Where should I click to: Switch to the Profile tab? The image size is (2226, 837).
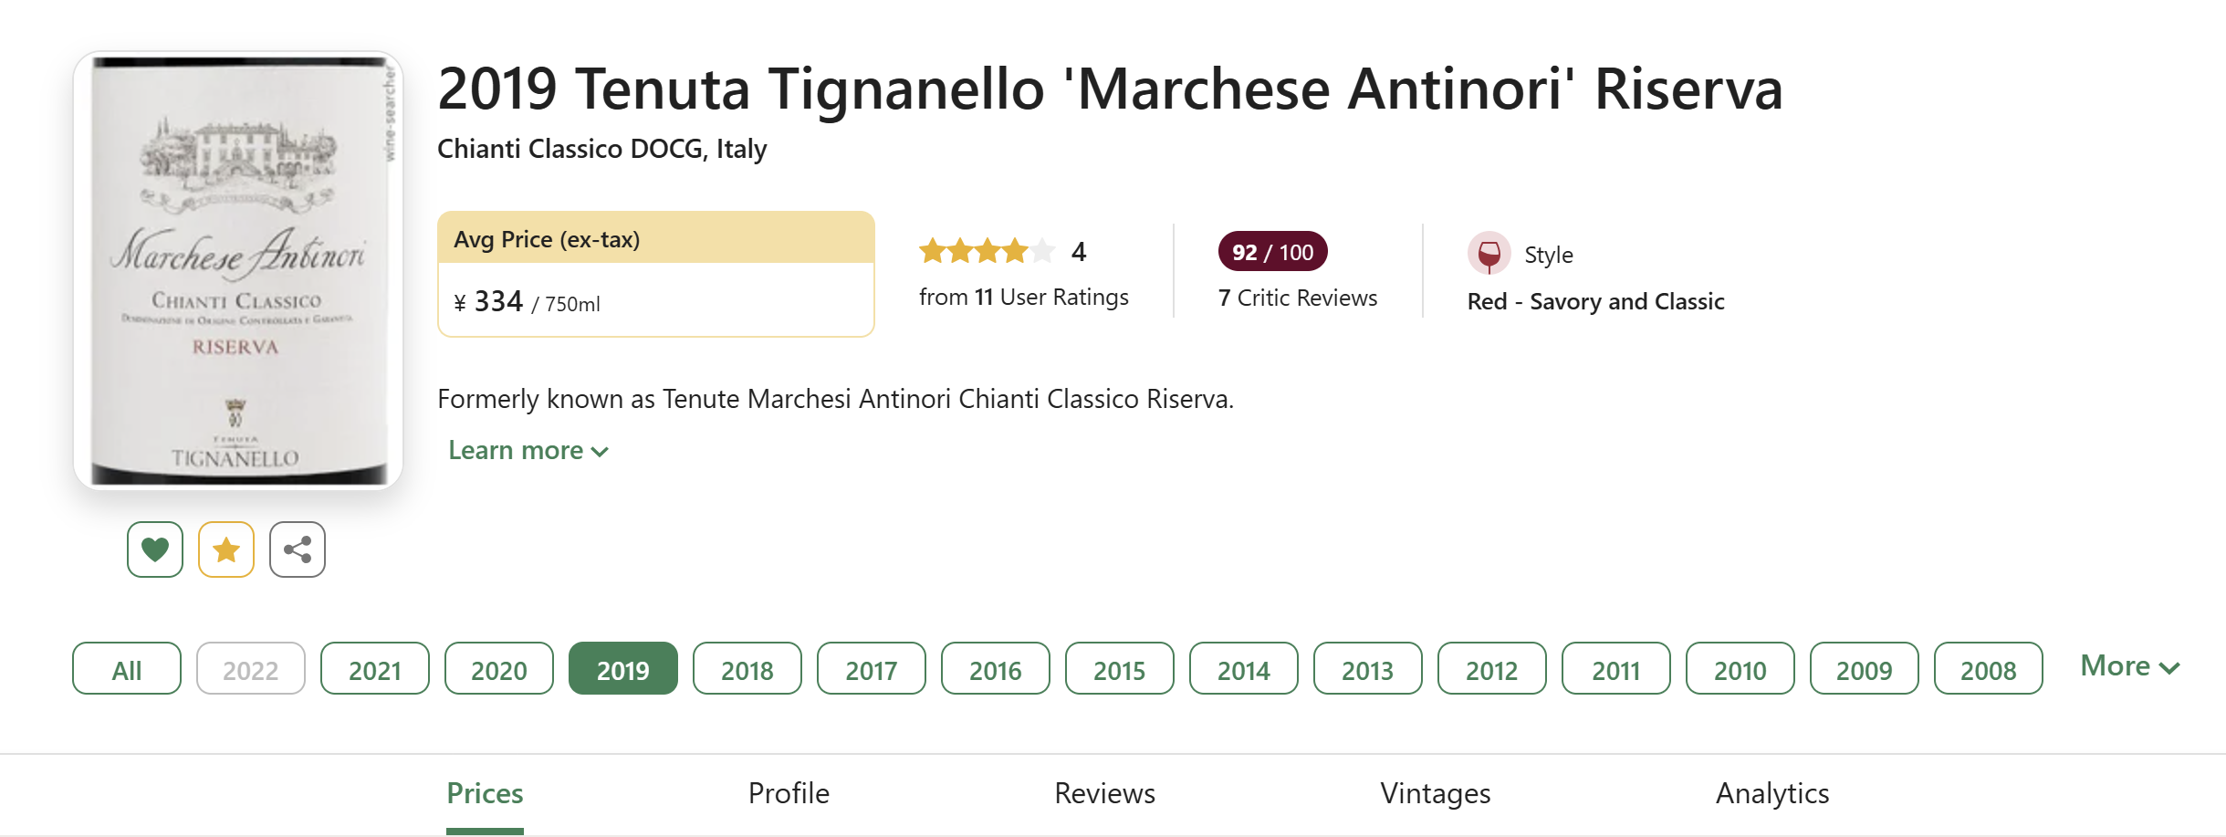pos(789,793)
